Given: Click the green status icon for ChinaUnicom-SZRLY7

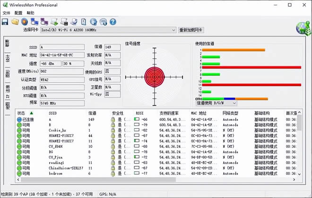Looking at the screenshot, I should pyautogui.click(x=19, y=168).
